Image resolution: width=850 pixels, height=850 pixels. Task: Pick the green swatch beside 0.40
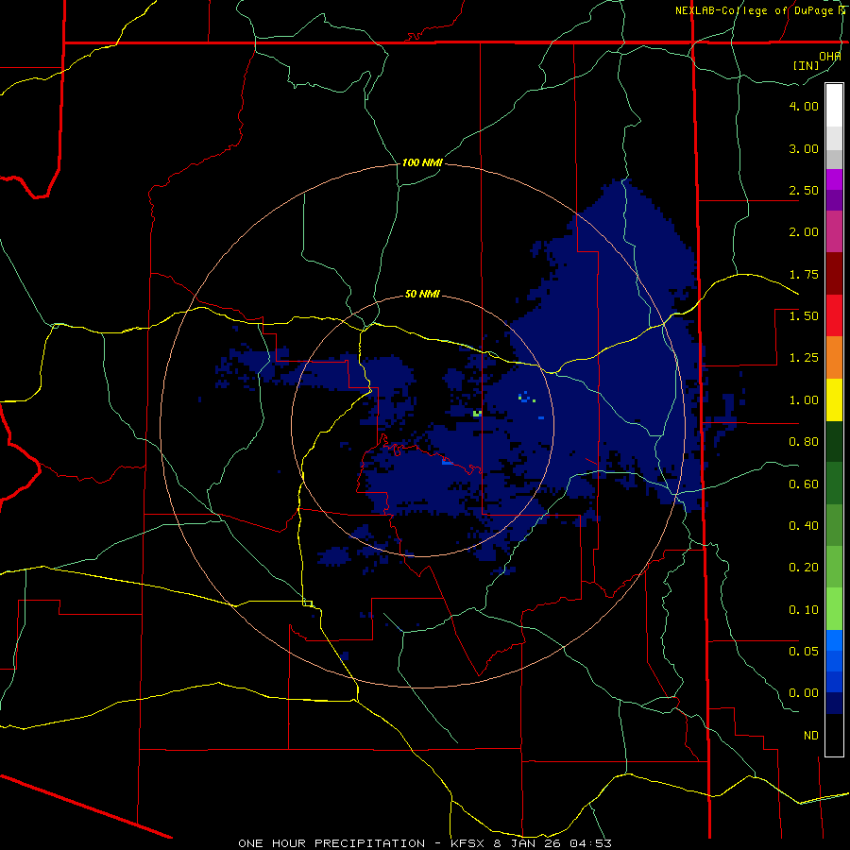click(834, 525)
